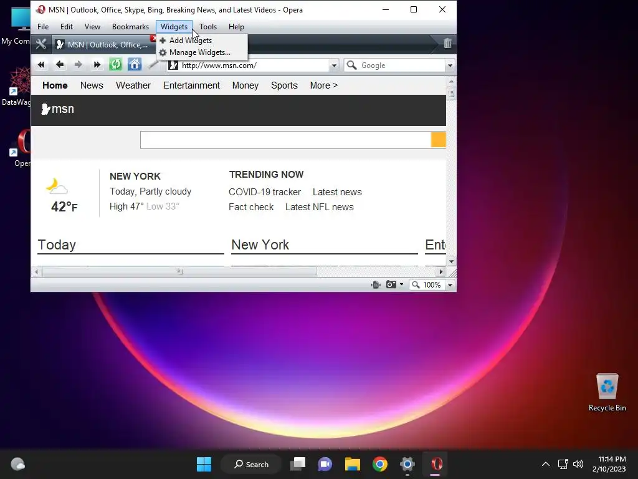Image resolution: width=638 pixels, height=479 pixels.
Task: Open the Money link on MSN
Action: [x=245, y=85]
